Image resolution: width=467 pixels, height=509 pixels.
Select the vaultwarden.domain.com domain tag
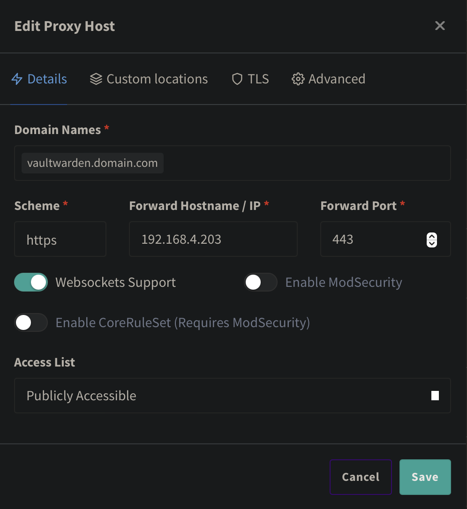(x=92, y=163)
